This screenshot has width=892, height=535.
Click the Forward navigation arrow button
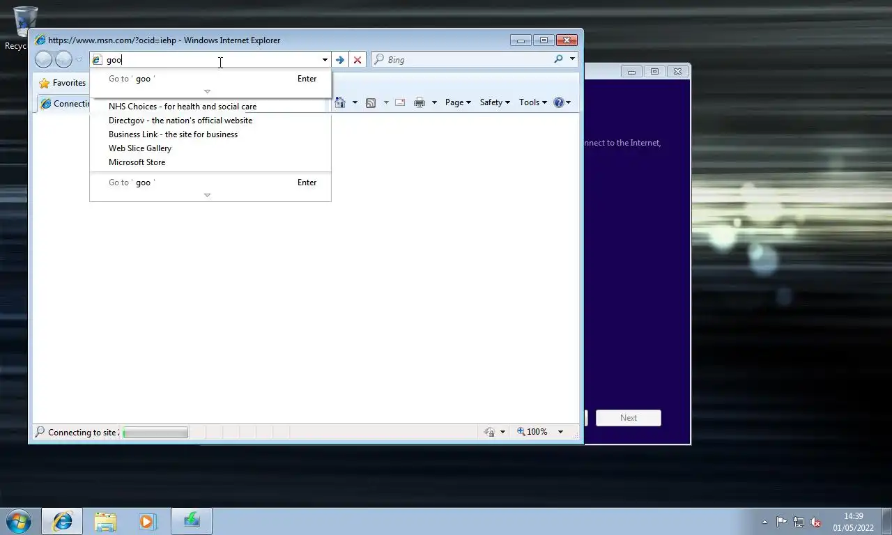[x=63, y=60]
